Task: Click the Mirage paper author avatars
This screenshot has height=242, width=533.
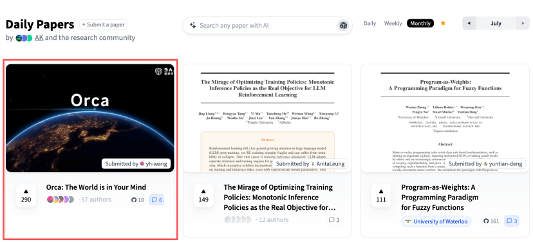Action: pos(238,220)
